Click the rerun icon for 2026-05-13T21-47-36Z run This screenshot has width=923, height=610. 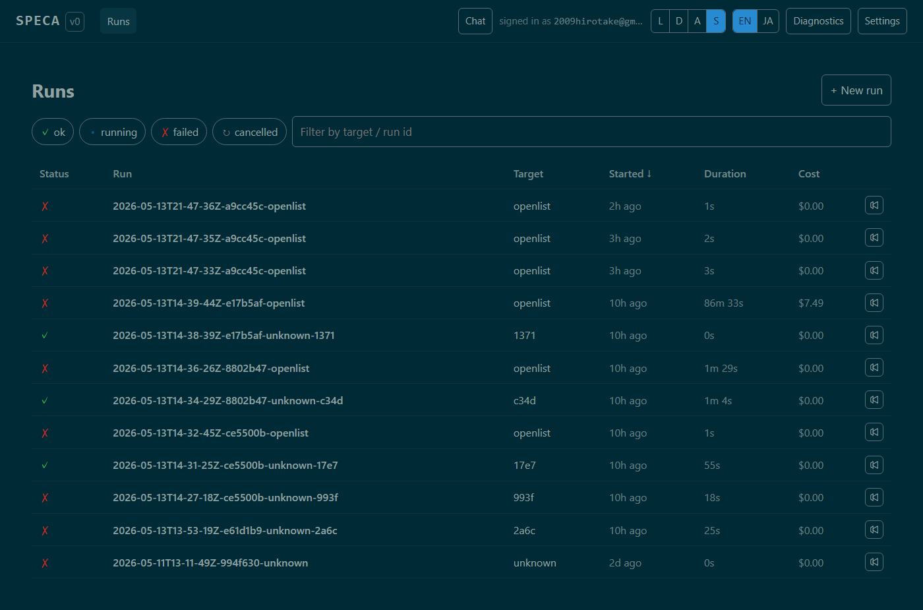(x=874, y=206)
